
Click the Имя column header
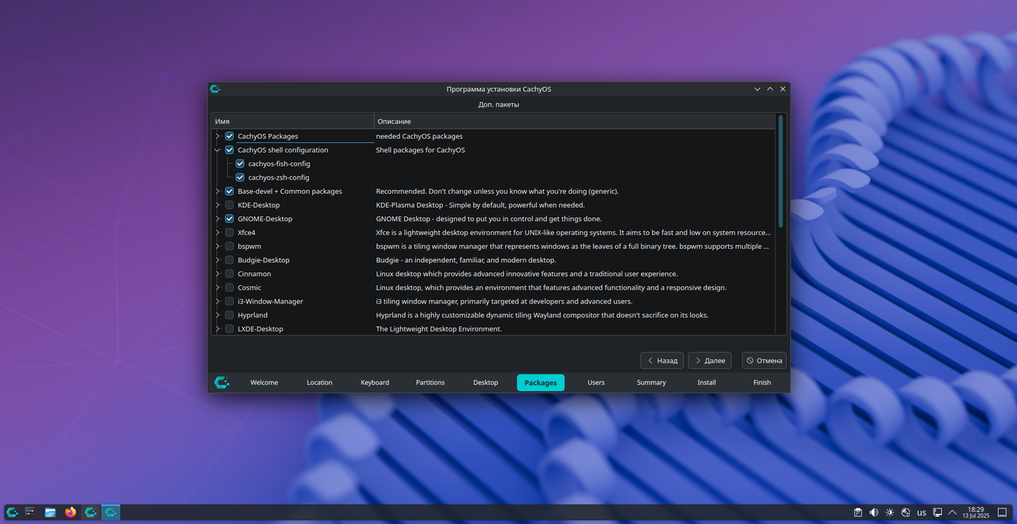click(x=293, y=121)
